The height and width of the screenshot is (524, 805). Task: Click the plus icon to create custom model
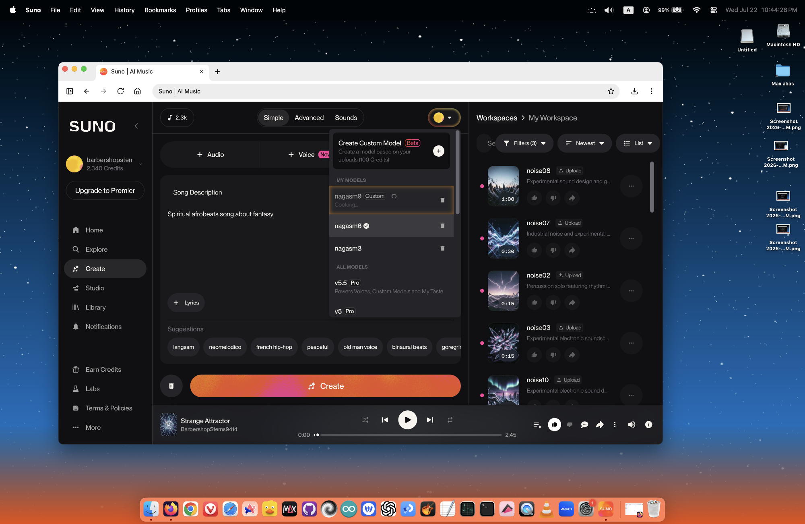(439, 151)
